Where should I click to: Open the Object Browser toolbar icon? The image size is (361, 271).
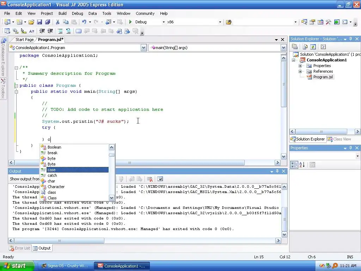[320, 22]
